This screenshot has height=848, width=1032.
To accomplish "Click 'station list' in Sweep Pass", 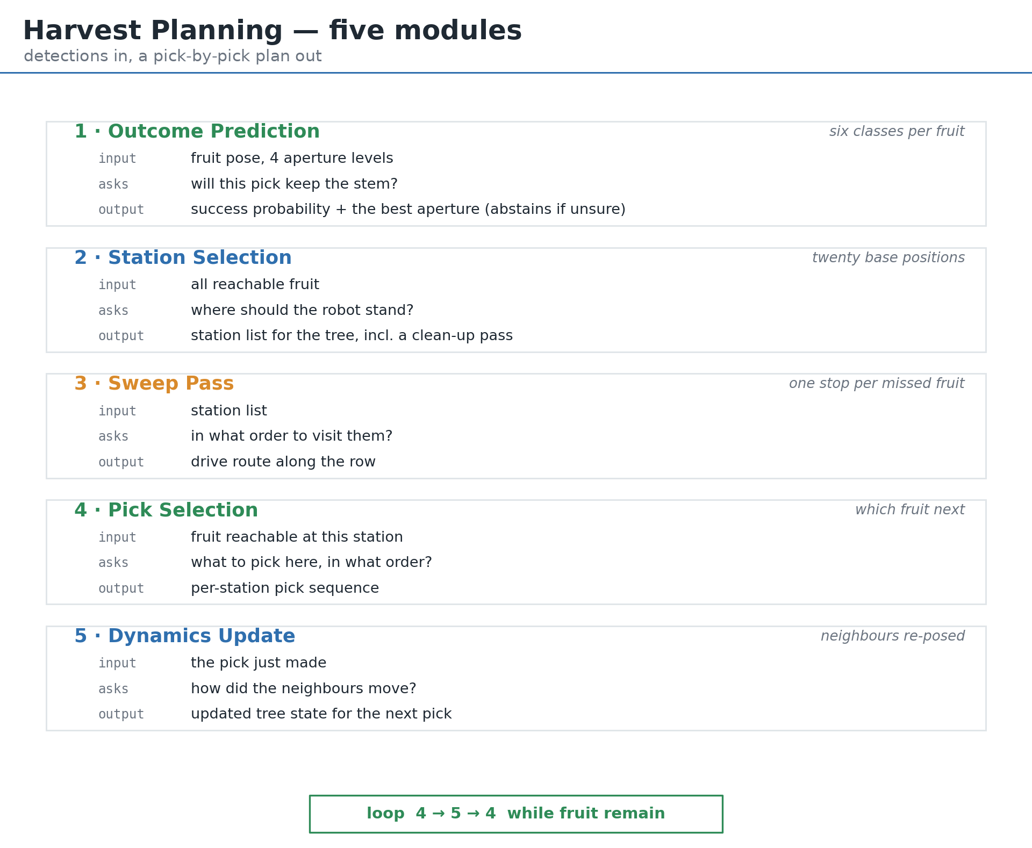I will [x=228, y=411].
